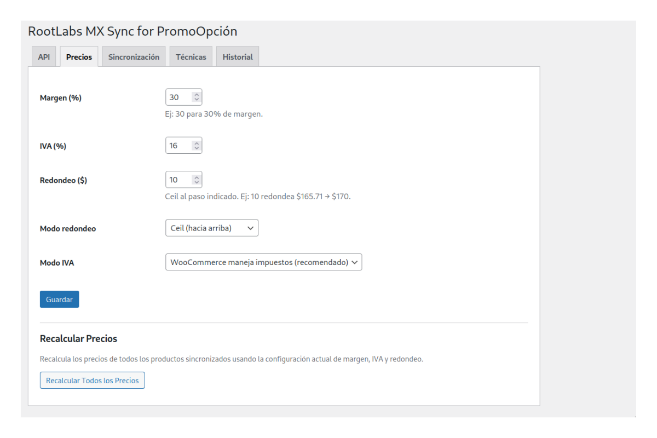Decrement the Margen value using the down arrow

[x=197, y=99]
